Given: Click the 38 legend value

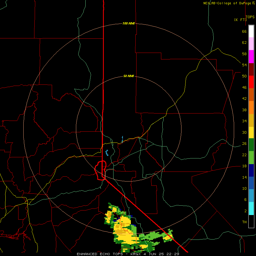Looking at the screenshot, I should (244, 110).
